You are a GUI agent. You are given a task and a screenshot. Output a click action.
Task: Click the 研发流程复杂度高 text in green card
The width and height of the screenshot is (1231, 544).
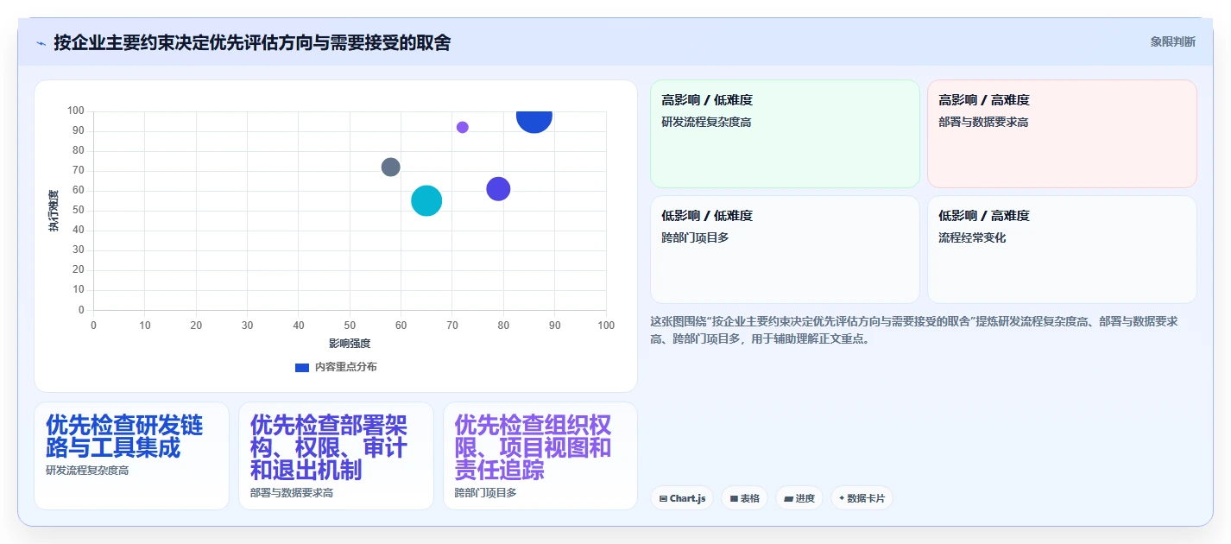(706, 123)
